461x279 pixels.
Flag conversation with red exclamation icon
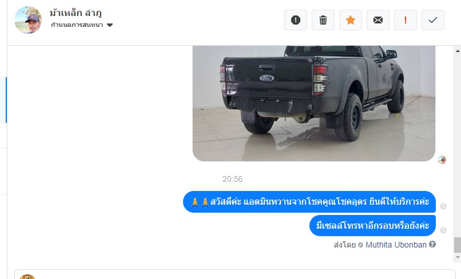(405, 20)
